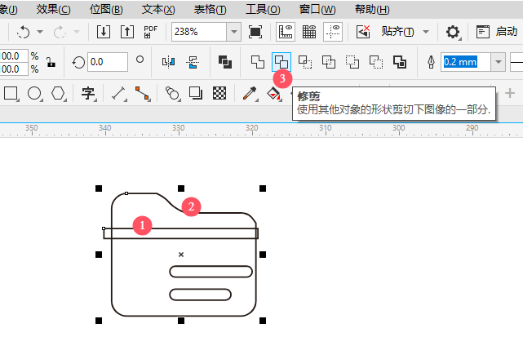Screen dimensions: 523x359
Task: Click the Import icon with down arrow
Action: click(x=104, y=32)
